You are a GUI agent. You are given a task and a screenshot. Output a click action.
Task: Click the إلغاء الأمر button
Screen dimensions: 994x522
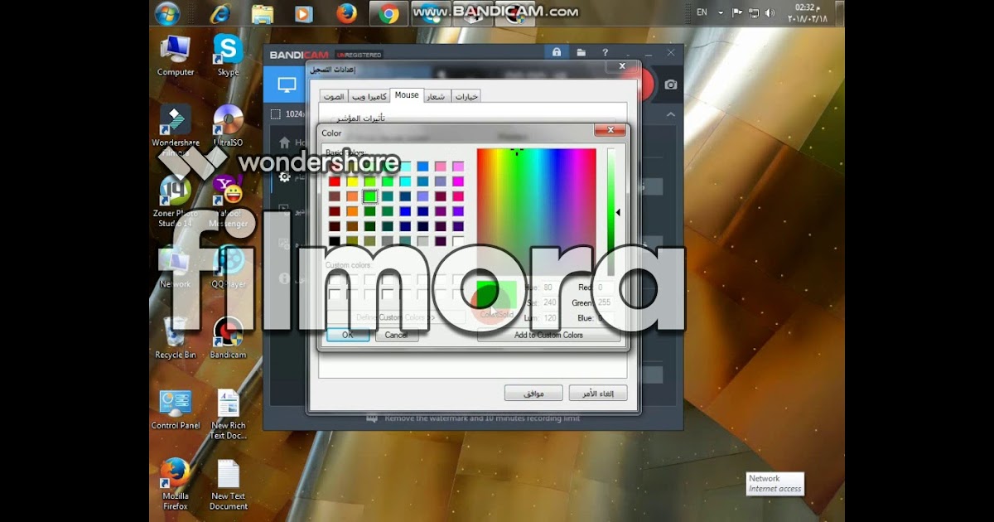point(598,393)
